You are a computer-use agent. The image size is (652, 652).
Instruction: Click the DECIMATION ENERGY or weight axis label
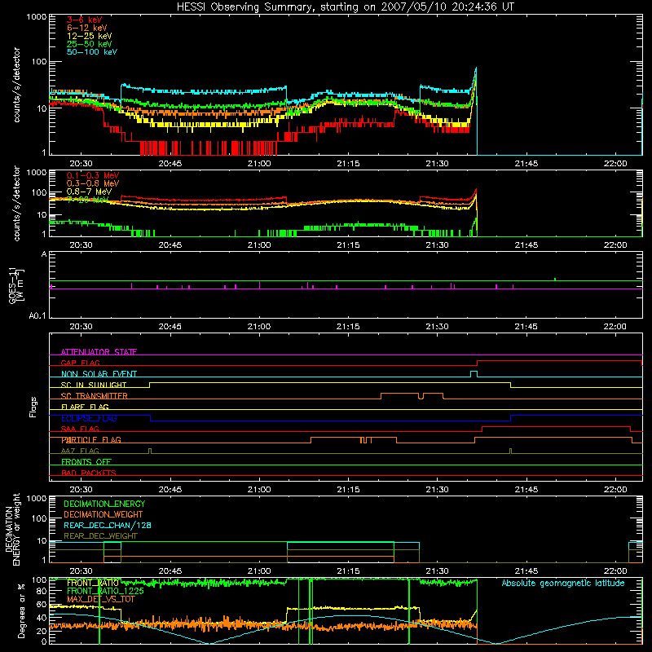pyautogui.click(x=12, y=529)
